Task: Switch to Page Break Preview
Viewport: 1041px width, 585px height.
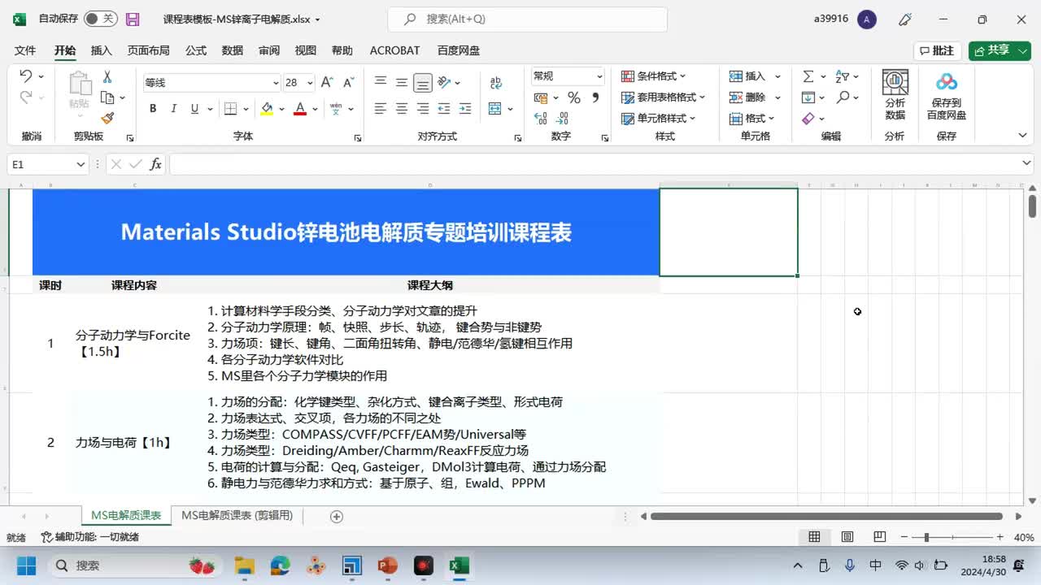Action: coord(879,537)
